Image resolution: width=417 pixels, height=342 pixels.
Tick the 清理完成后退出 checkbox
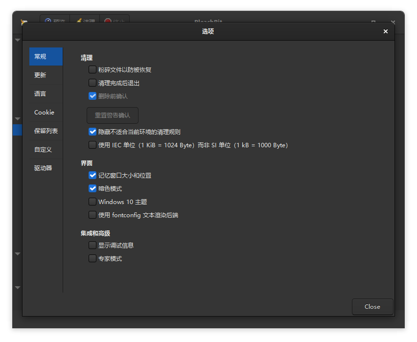(x=93, y=83)
